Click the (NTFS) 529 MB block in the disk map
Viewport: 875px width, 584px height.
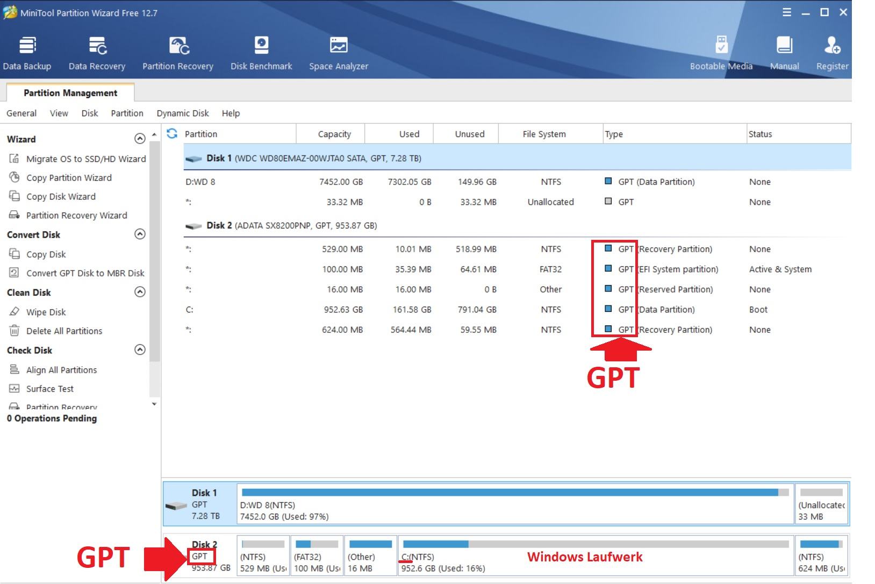click(x=263, y=555)
